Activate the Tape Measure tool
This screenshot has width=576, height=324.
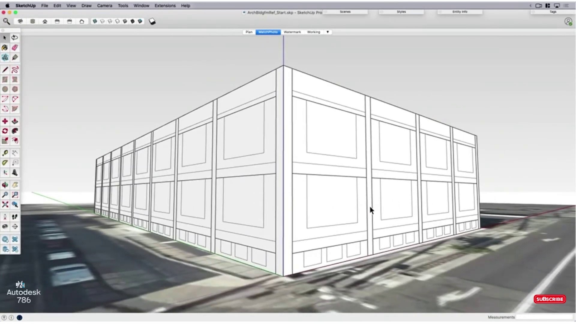pos(5,153)
